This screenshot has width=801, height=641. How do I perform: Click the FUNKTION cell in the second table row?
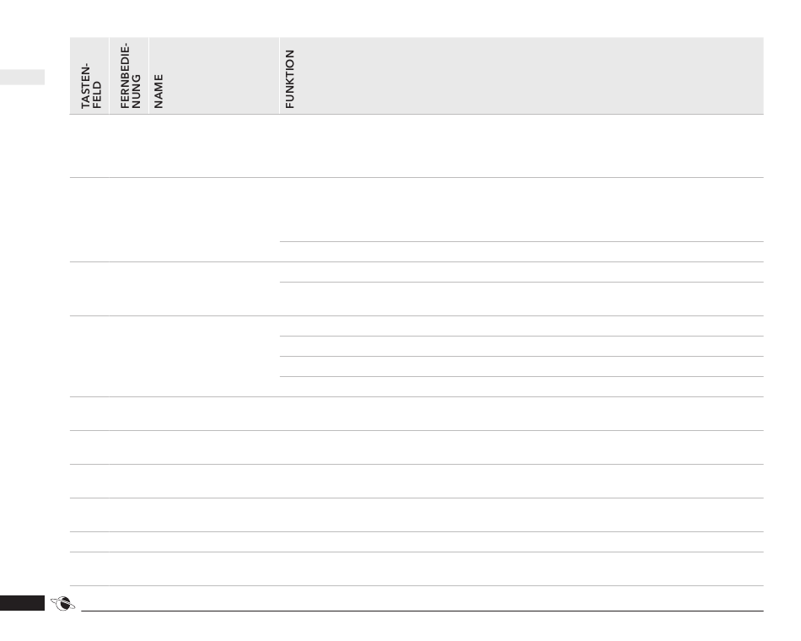(522, 209)
